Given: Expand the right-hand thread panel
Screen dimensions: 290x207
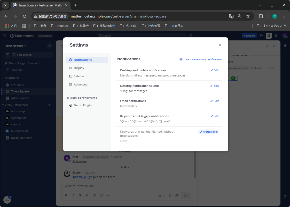Looking at the screenshot, I should click(x=267, y=46).
